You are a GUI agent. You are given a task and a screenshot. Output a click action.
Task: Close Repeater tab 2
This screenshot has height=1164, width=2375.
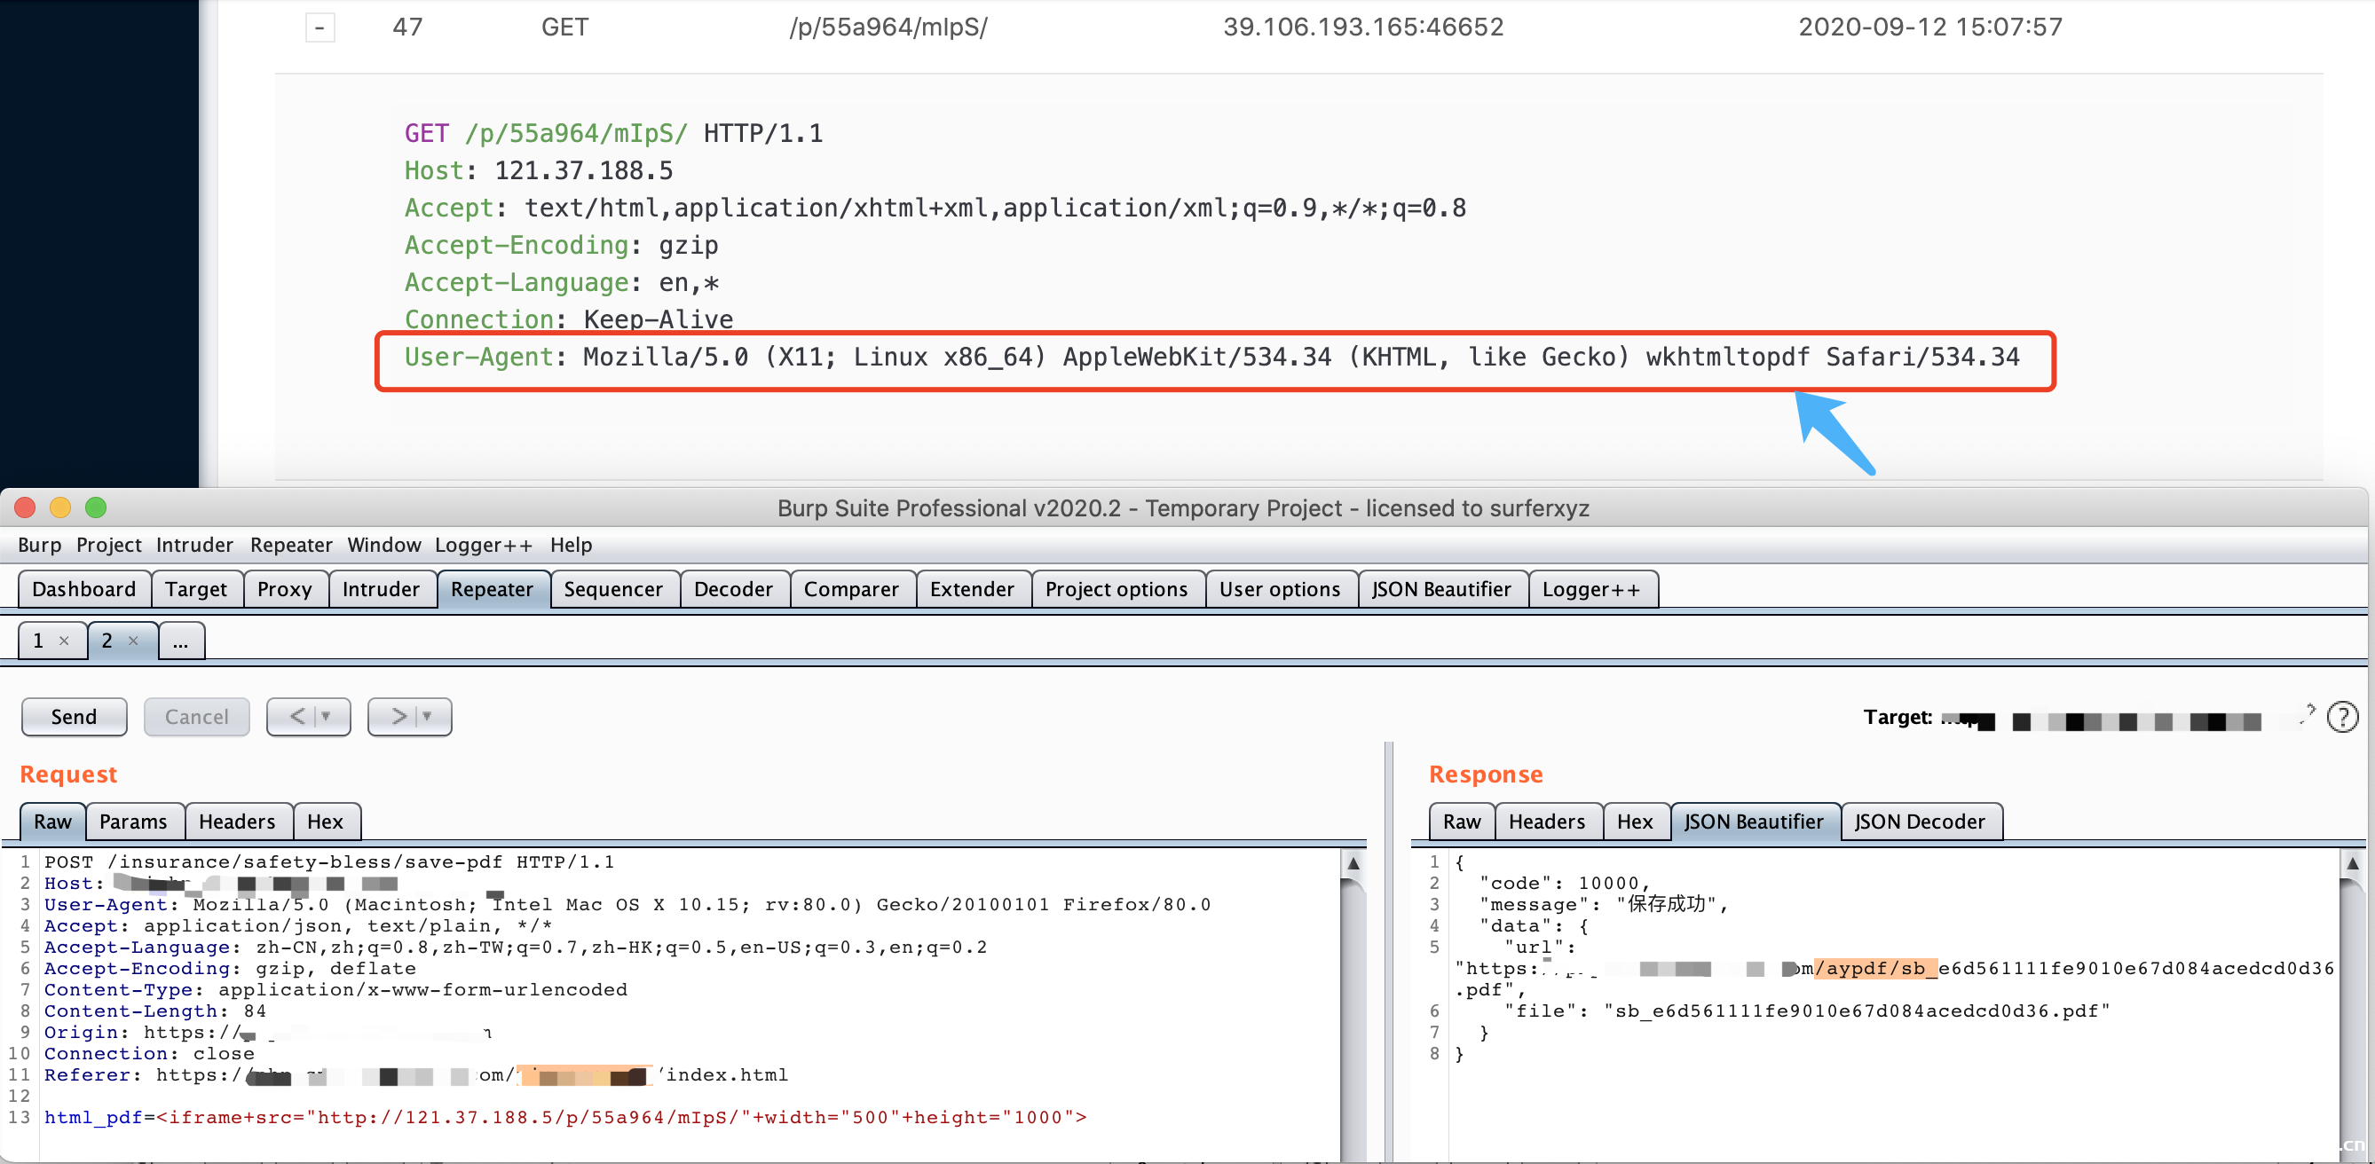133,641
